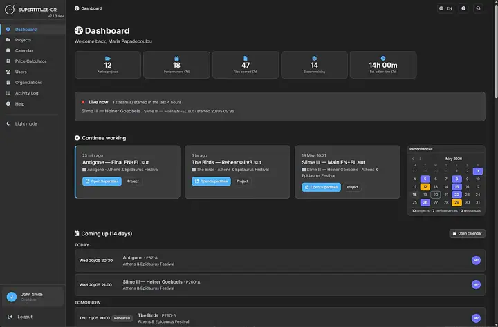Go to the Calendar sidebar page
The image size is (498, 327).
coord(33,50)
